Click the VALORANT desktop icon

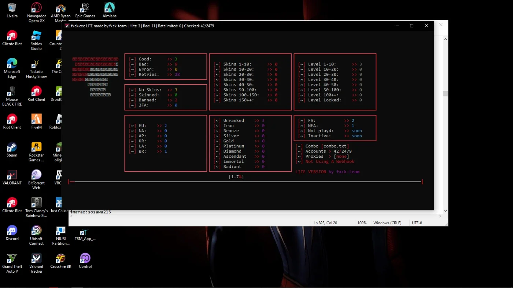tap(12, 177)
